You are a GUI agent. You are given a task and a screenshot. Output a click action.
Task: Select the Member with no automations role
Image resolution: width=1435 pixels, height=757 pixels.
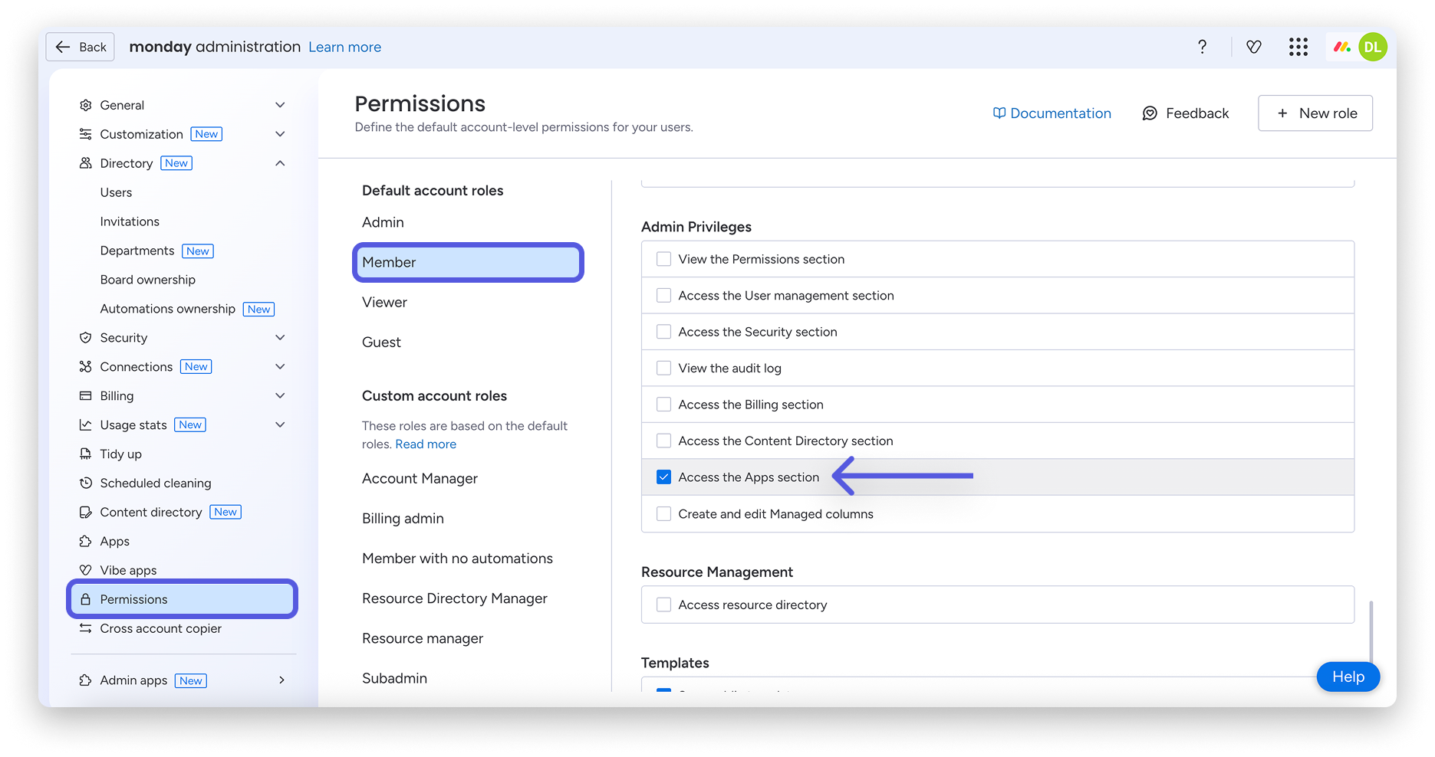click(x=457, y=559)
